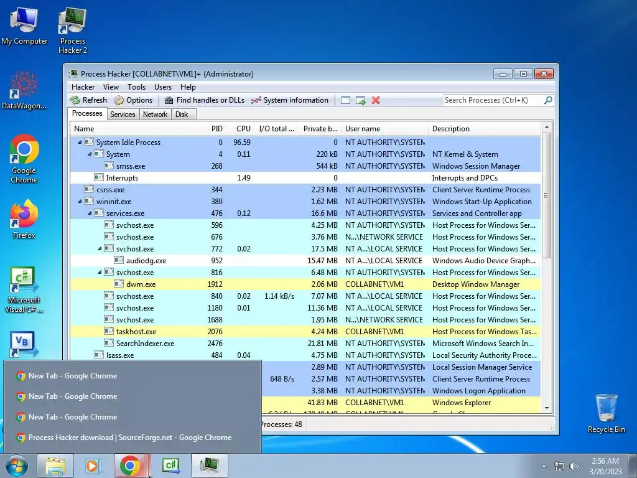
Task: Sort by User name column header
Action: click(384, 129)
